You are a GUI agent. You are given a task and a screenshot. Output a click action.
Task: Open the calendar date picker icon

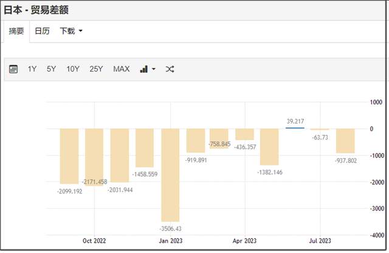(x=13, y=69)
